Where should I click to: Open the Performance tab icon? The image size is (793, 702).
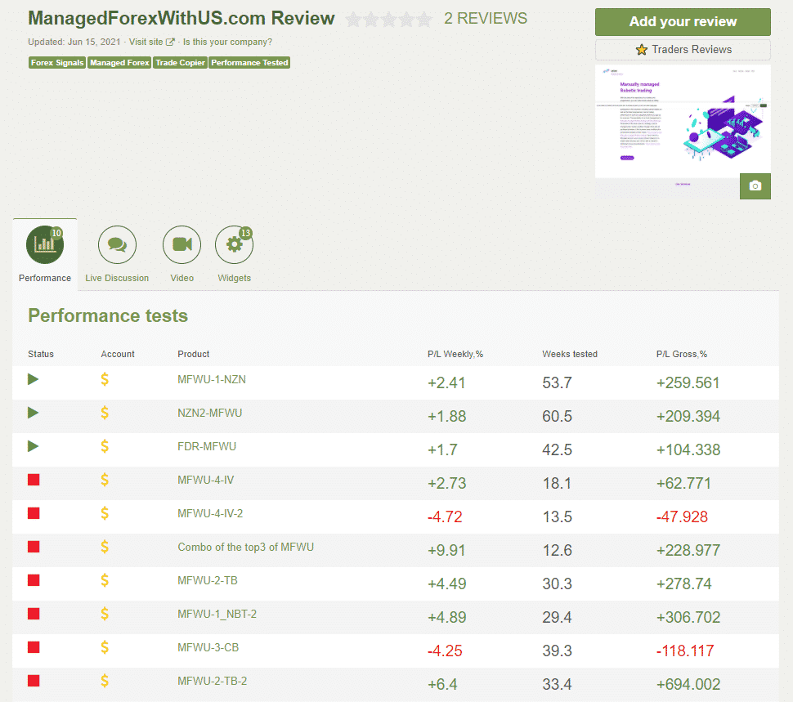point(45,245)
